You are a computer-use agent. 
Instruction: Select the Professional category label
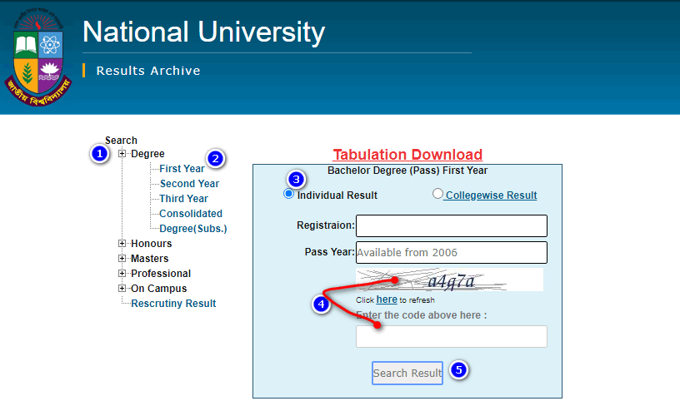point(161,274)
